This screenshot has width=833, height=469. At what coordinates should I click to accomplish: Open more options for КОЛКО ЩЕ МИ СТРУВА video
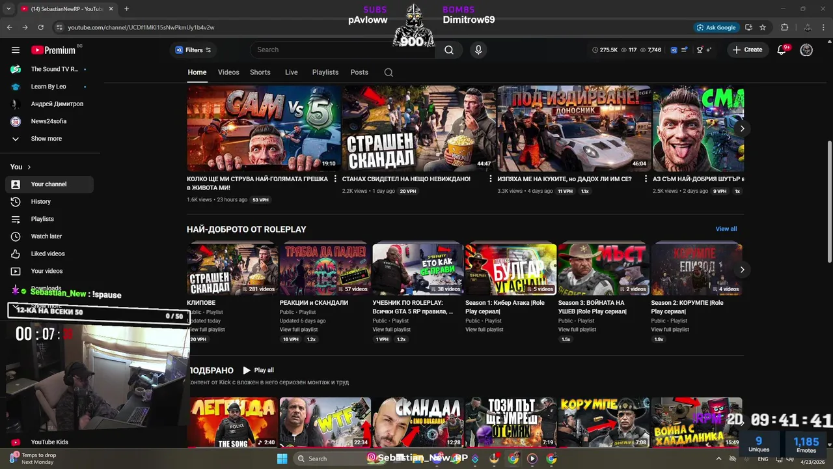(x=335, y=179)
